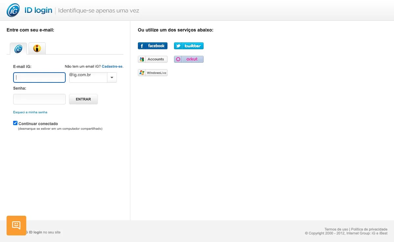Sign in using the Twitter button

tap(188, 46)
